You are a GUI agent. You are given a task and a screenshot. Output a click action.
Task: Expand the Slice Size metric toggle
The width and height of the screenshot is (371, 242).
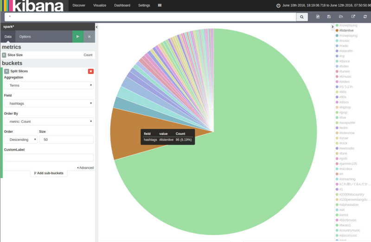click(4, 55)
